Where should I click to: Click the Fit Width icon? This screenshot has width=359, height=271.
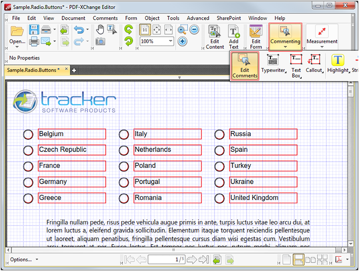point(168,30)
